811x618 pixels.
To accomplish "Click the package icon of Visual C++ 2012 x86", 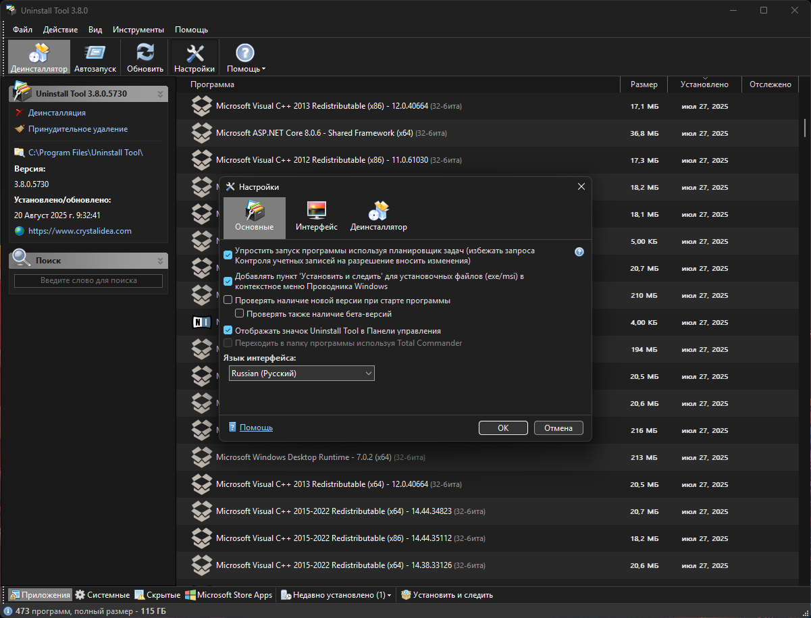I will [202, 160].
